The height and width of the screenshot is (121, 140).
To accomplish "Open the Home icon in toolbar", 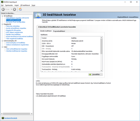I will (x=20, y=9).
